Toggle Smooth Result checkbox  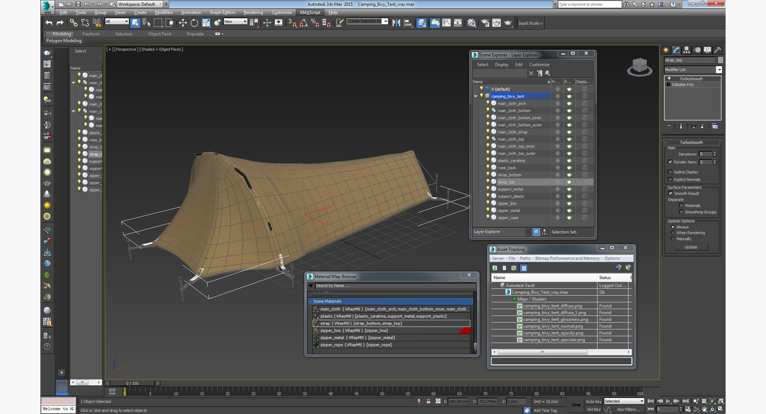pyautogui.click(x=670, y=193)
